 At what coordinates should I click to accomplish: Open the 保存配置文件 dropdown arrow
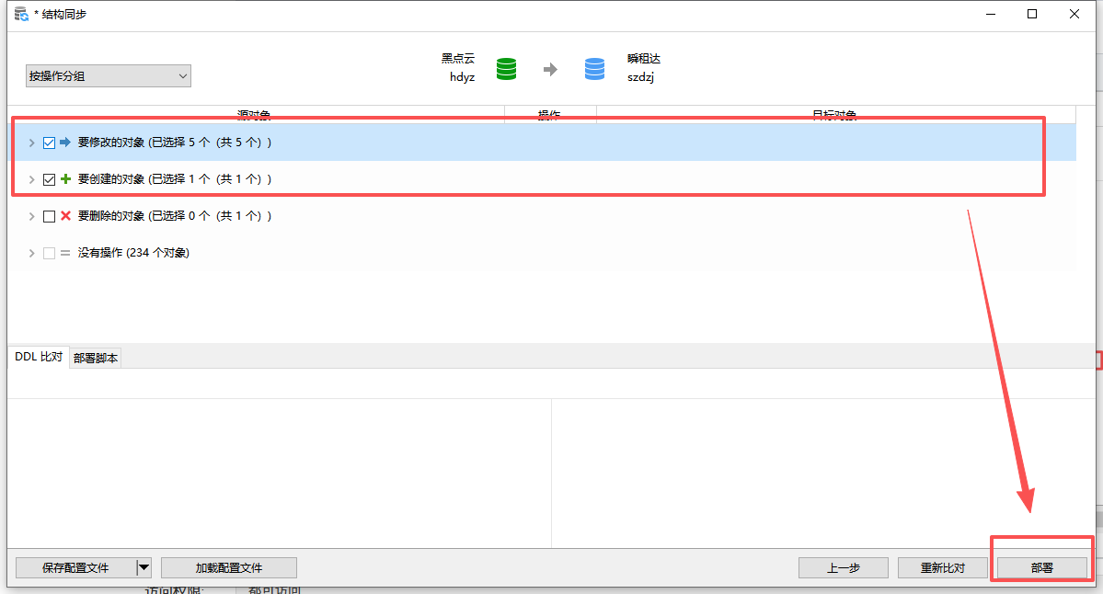pyautogui.click(x=144, y=567)
